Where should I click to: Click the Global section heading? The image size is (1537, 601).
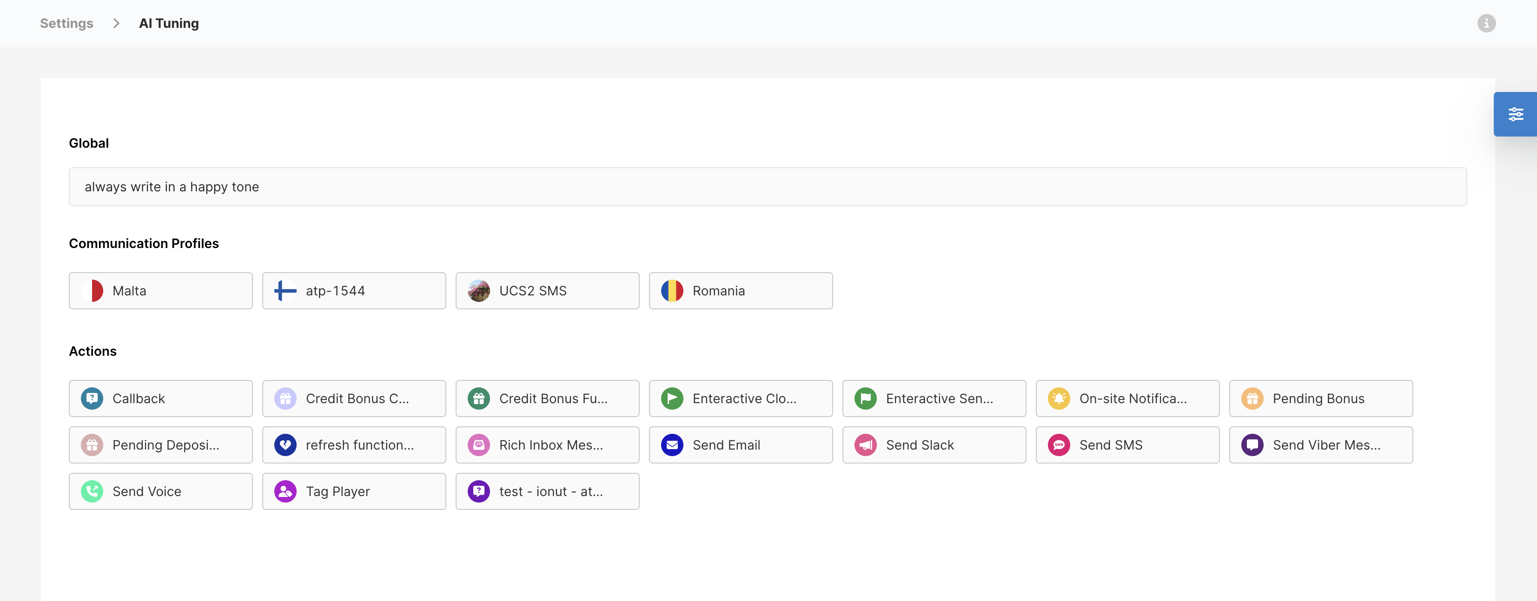(89, 143)
